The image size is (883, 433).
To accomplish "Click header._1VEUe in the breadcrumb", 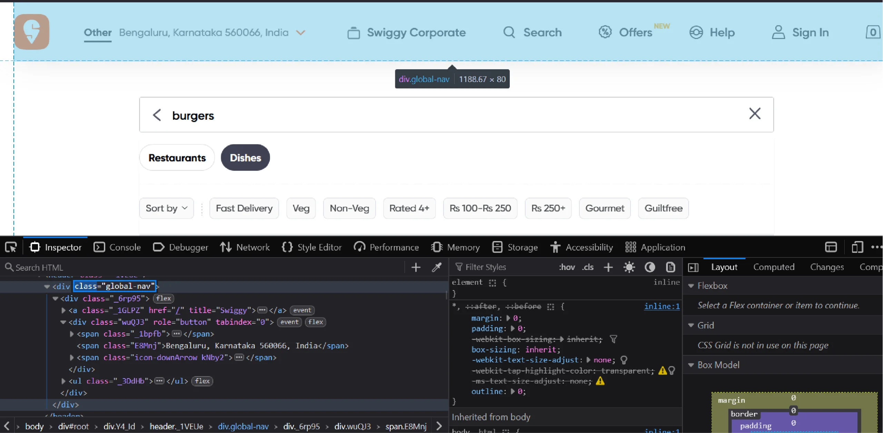I will click(176, 426).
